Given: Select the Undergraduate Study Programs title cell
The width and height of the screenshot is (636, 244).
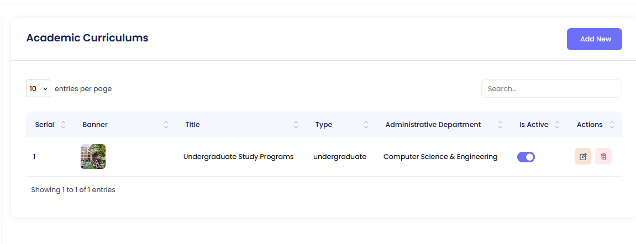Looking at the screenshot, I should (x=238, y=157).
